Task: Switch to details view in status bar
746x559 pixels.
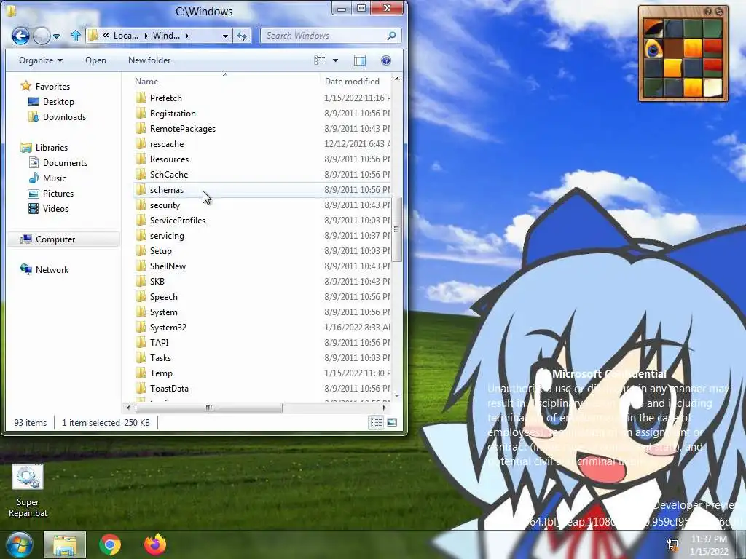Action: coord(376,422)
